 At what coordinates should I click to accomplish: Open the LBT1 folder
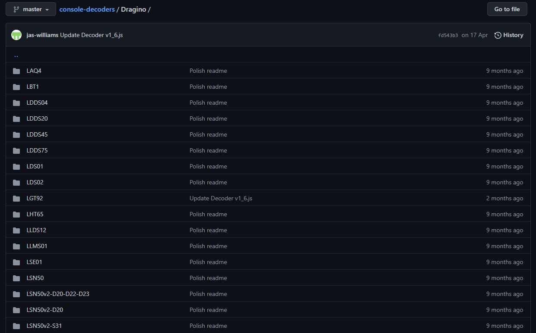coord(32,87)
